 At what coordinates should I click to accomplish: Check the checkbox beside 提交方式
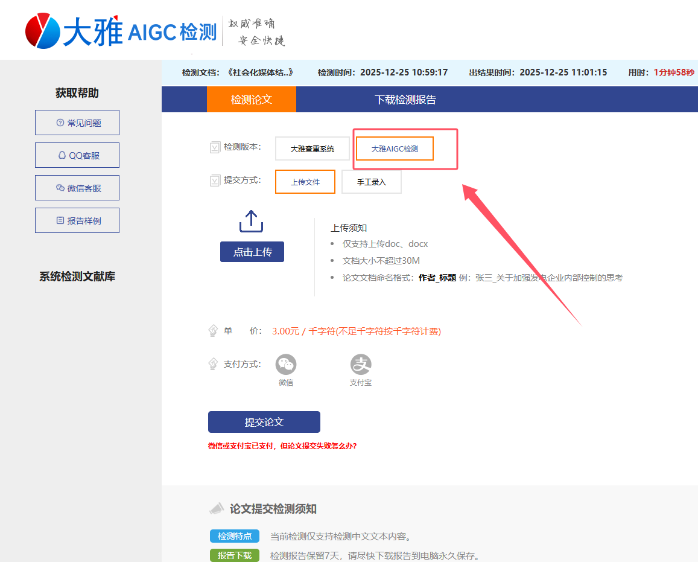point(215,180)
